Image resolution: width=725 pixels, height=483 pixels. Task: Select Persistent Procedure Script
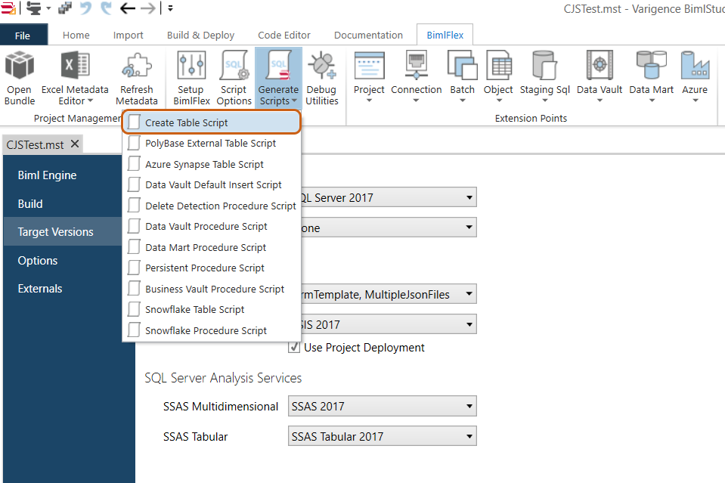point(212,268)
